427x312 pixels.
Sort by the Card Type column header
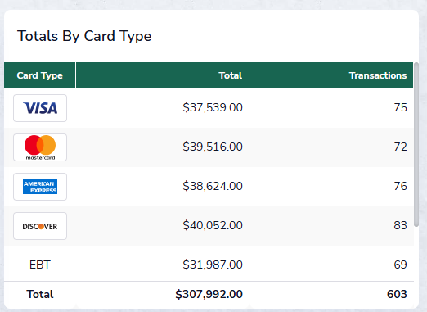[39, 75]
